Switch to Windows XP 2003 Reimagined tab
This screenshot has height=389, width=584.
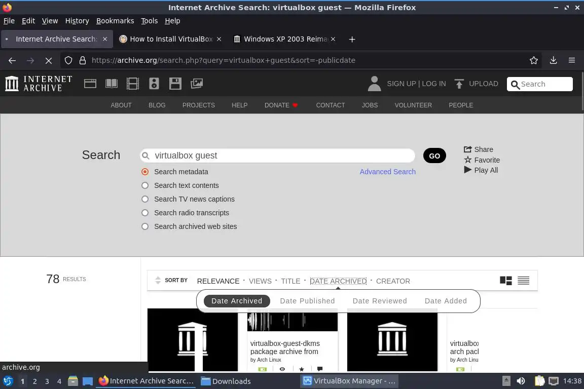pyautogui.click(x=285, y=39)
